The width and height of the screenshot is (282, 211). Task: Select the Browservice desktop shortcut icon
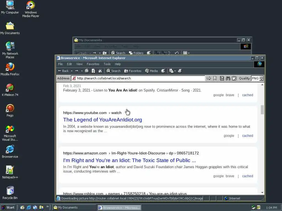10,152
